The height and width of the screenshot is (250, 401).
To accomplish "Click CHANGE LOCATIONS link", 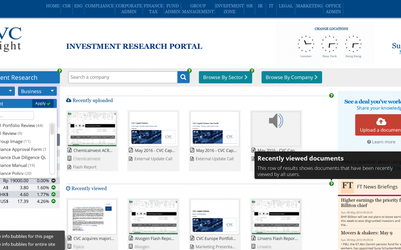I will (331, 29).
